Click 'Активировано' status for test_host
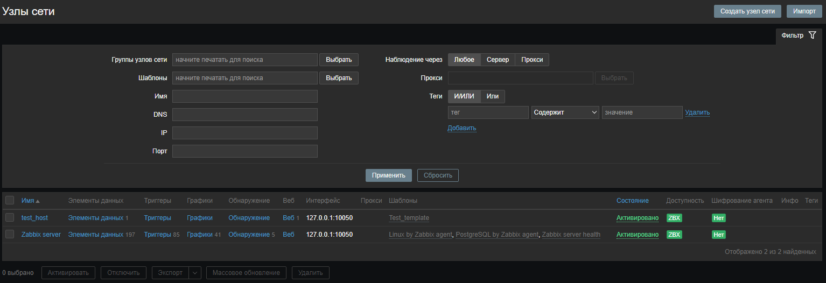The height and width of the screenshot is (283, 826). point(637,218)
